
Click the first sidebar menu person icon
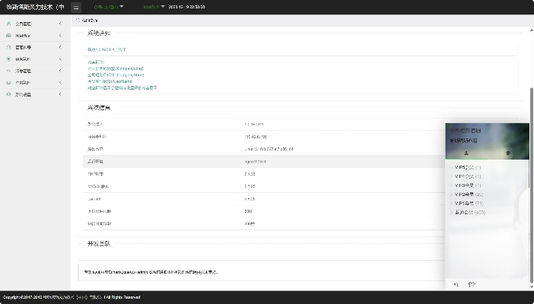click(x=8, y=24)
